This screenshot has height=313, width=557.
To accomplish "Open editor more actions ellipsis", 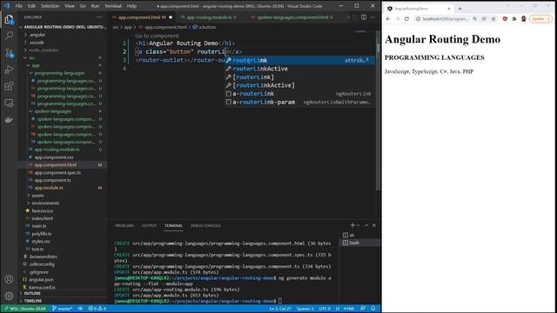I will 372,17.
